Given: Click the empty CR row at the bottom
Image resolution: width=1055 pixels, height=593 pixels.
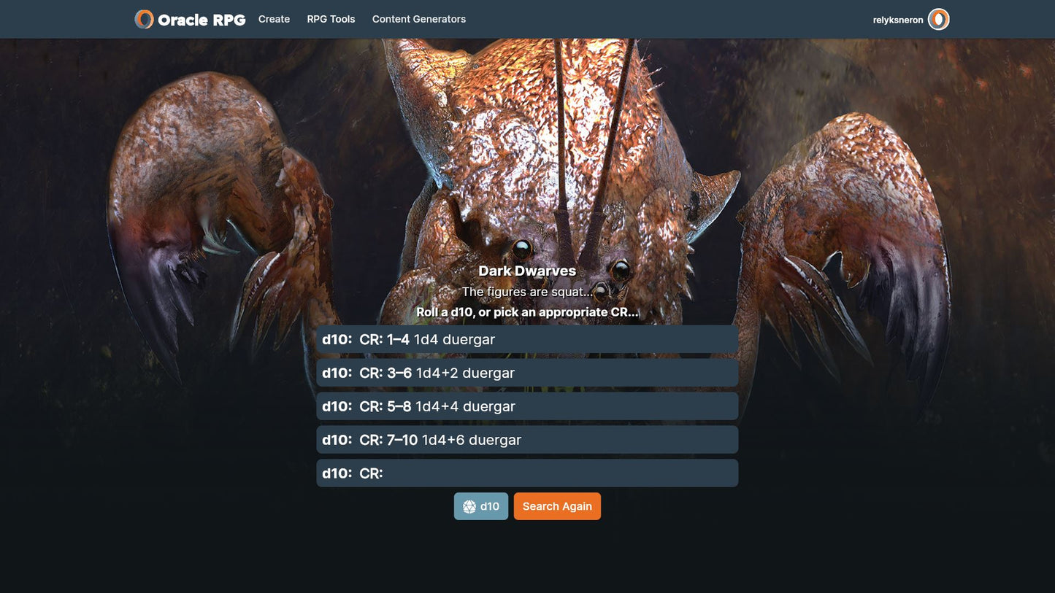Looking at the screenshot, I should [x=527, y=473].
